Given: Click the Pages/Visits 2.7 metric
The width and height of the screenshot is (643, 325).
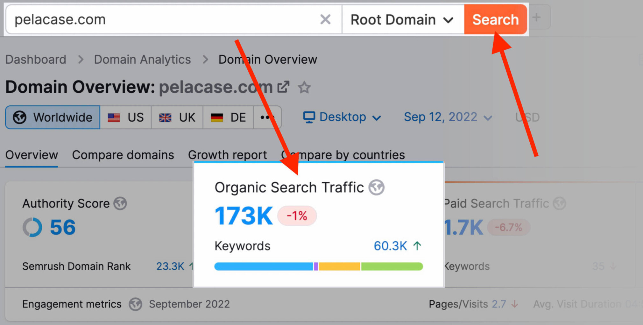Looking at the screenshot, I should click(x=473, y=304).
